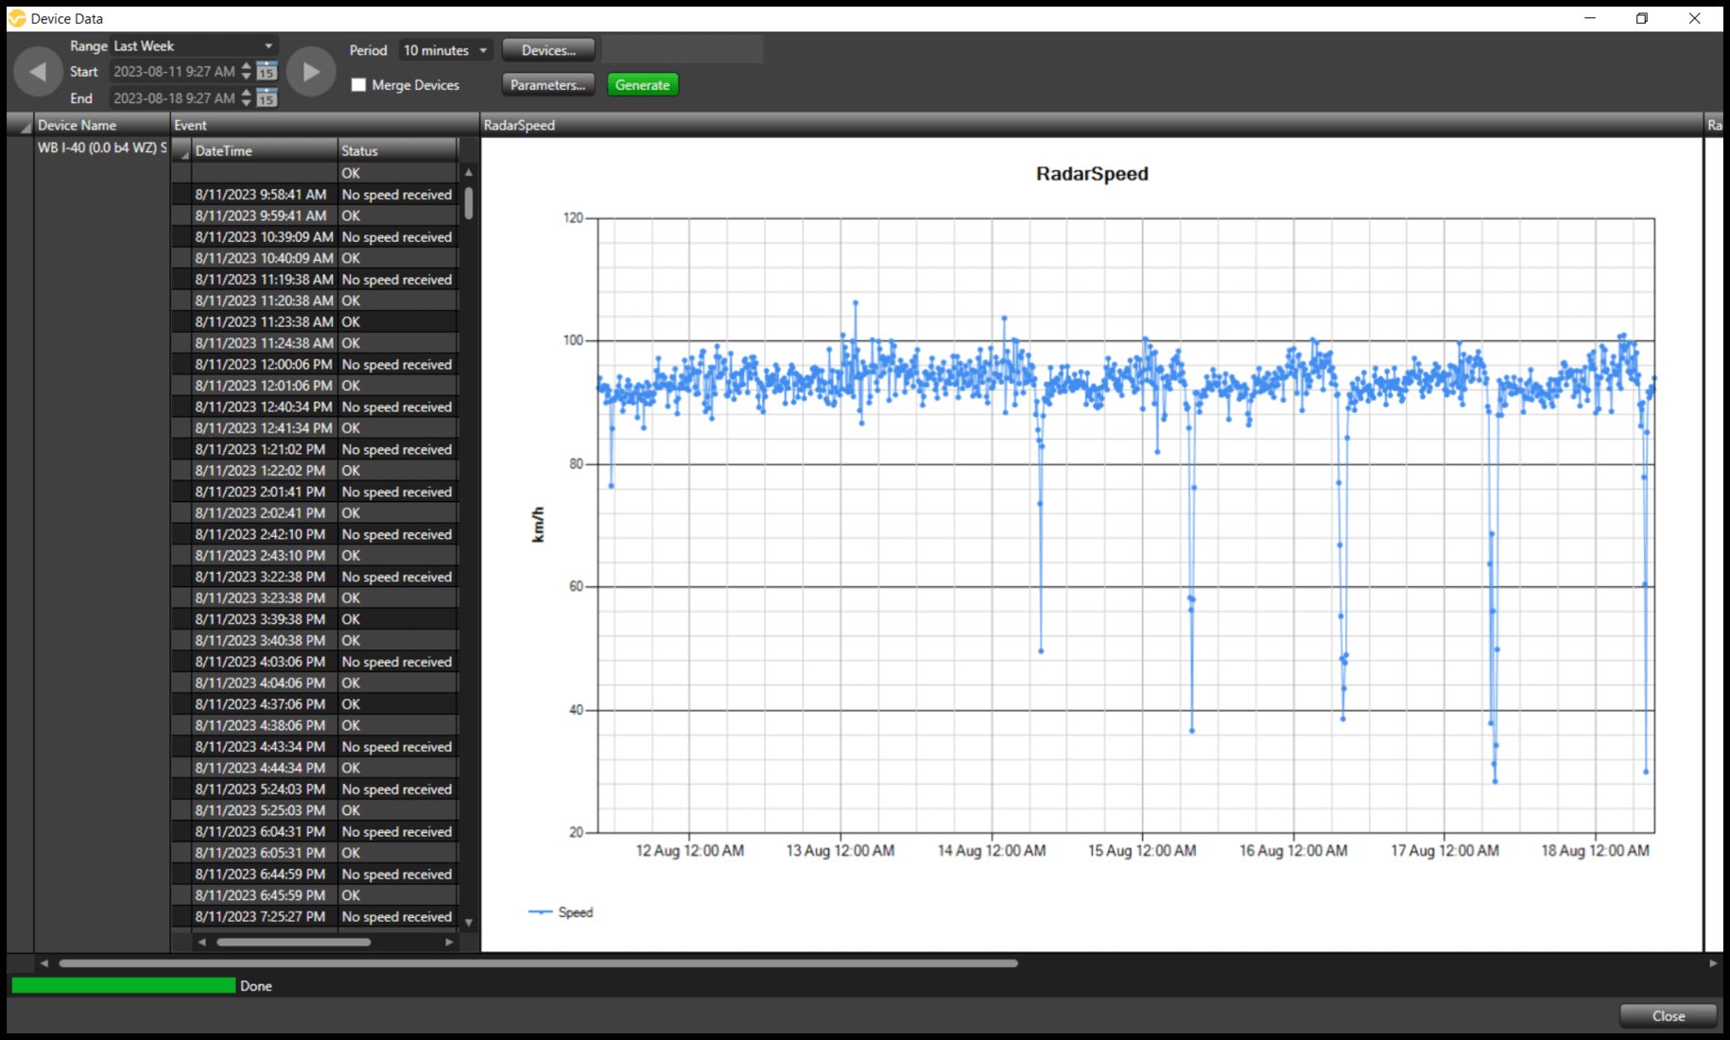Click the End date input field
The height and width of the screenshot is (1040, 1730).
[175, 97]
